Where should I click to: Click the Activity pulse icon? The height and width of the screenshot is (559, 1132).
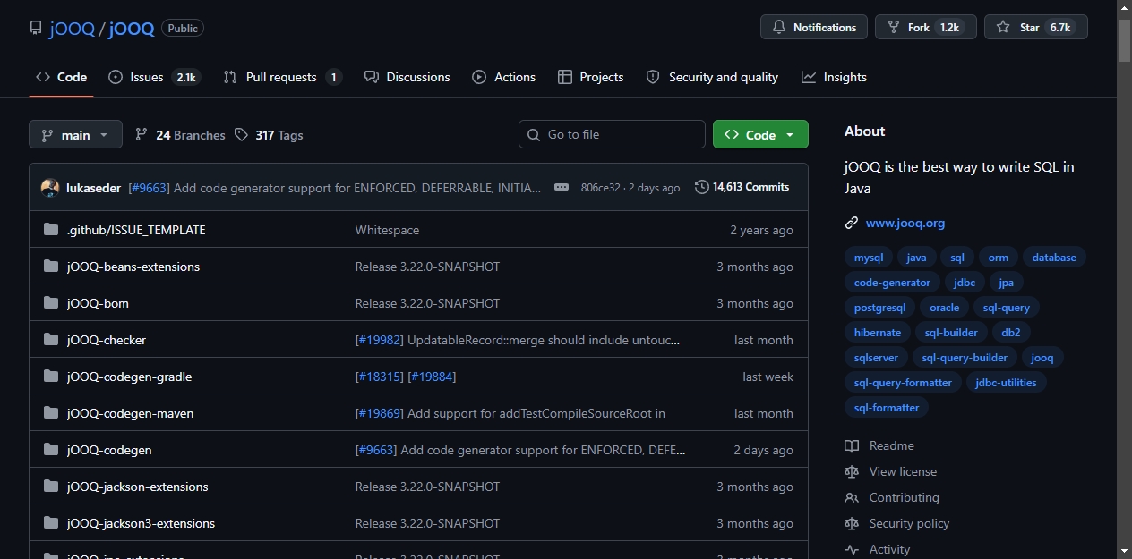pos(852,549)
